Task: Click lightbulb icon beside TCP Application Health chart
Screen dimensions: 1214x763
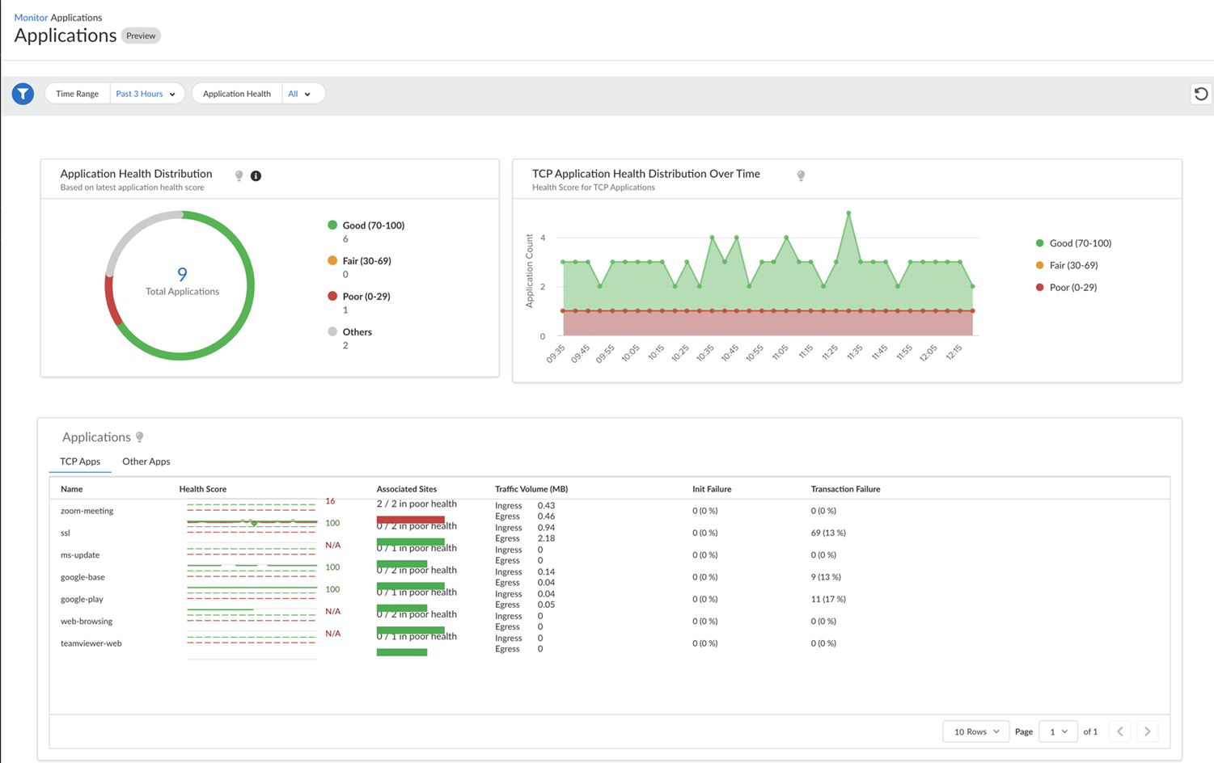Action: pos(801,175)
